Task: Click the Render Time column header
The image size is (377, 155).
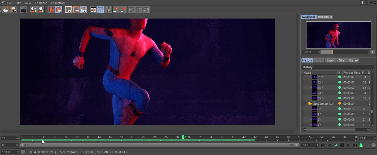Action: click(x=352, y=73)
